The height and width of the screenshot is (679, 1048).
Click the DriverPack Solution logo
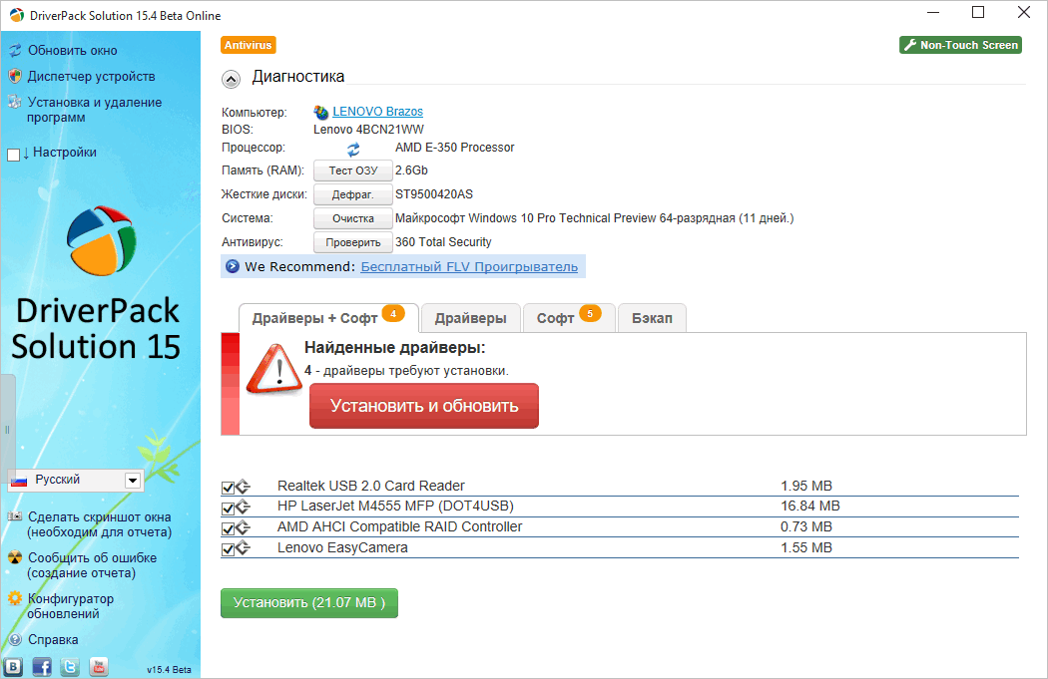pyautogui.click(x=101, y=240)
